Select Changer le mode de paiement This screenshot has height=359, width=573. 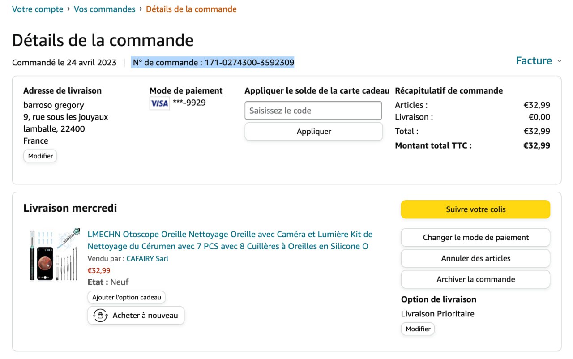[x=475, y=238]
